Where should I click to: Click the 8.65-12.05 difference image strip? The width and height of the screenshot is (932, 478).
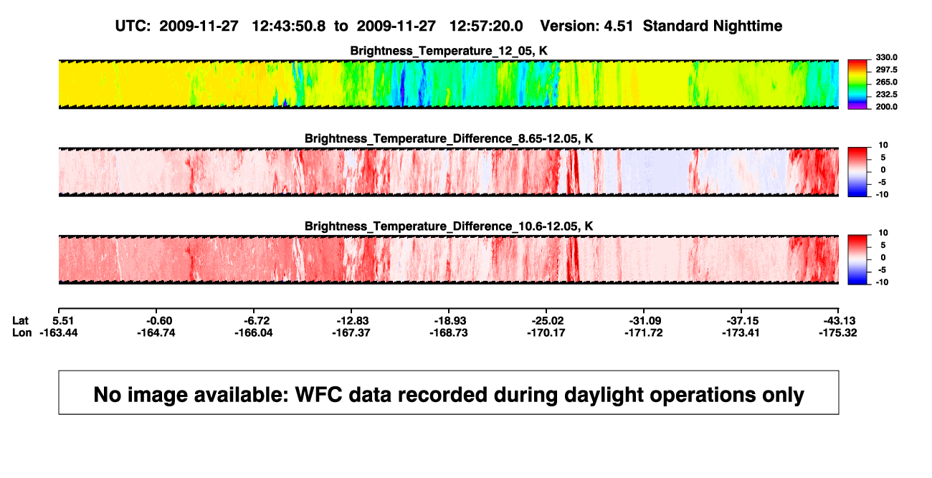coord(449,172)
